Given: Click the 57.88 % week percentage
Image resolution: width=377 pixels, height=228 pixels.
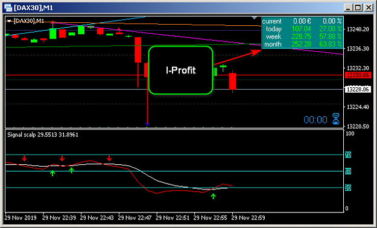Looking at the screenshot, I should point(331,37).
